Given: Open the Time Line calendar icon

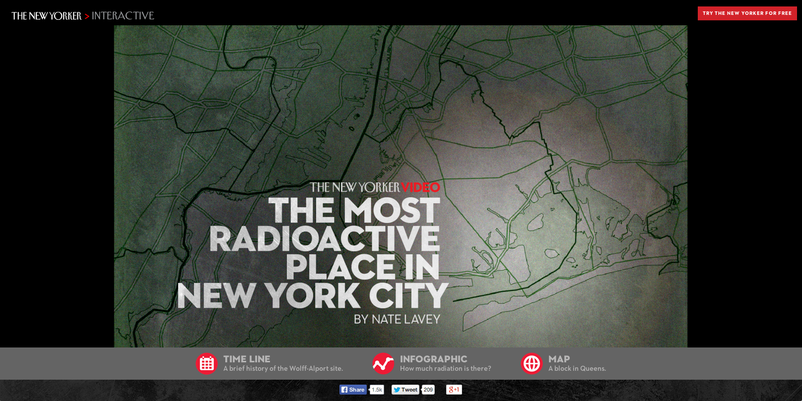Looking at the screenshot, I should click(206, 364).
